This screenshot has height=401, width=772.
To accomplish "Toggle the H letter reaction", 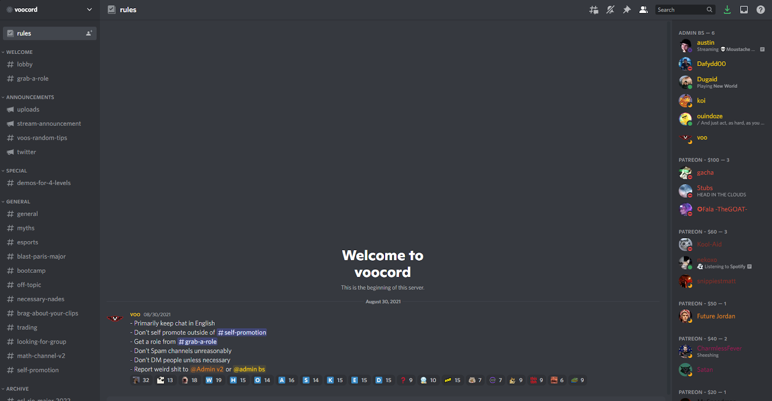I will (238, 380).
